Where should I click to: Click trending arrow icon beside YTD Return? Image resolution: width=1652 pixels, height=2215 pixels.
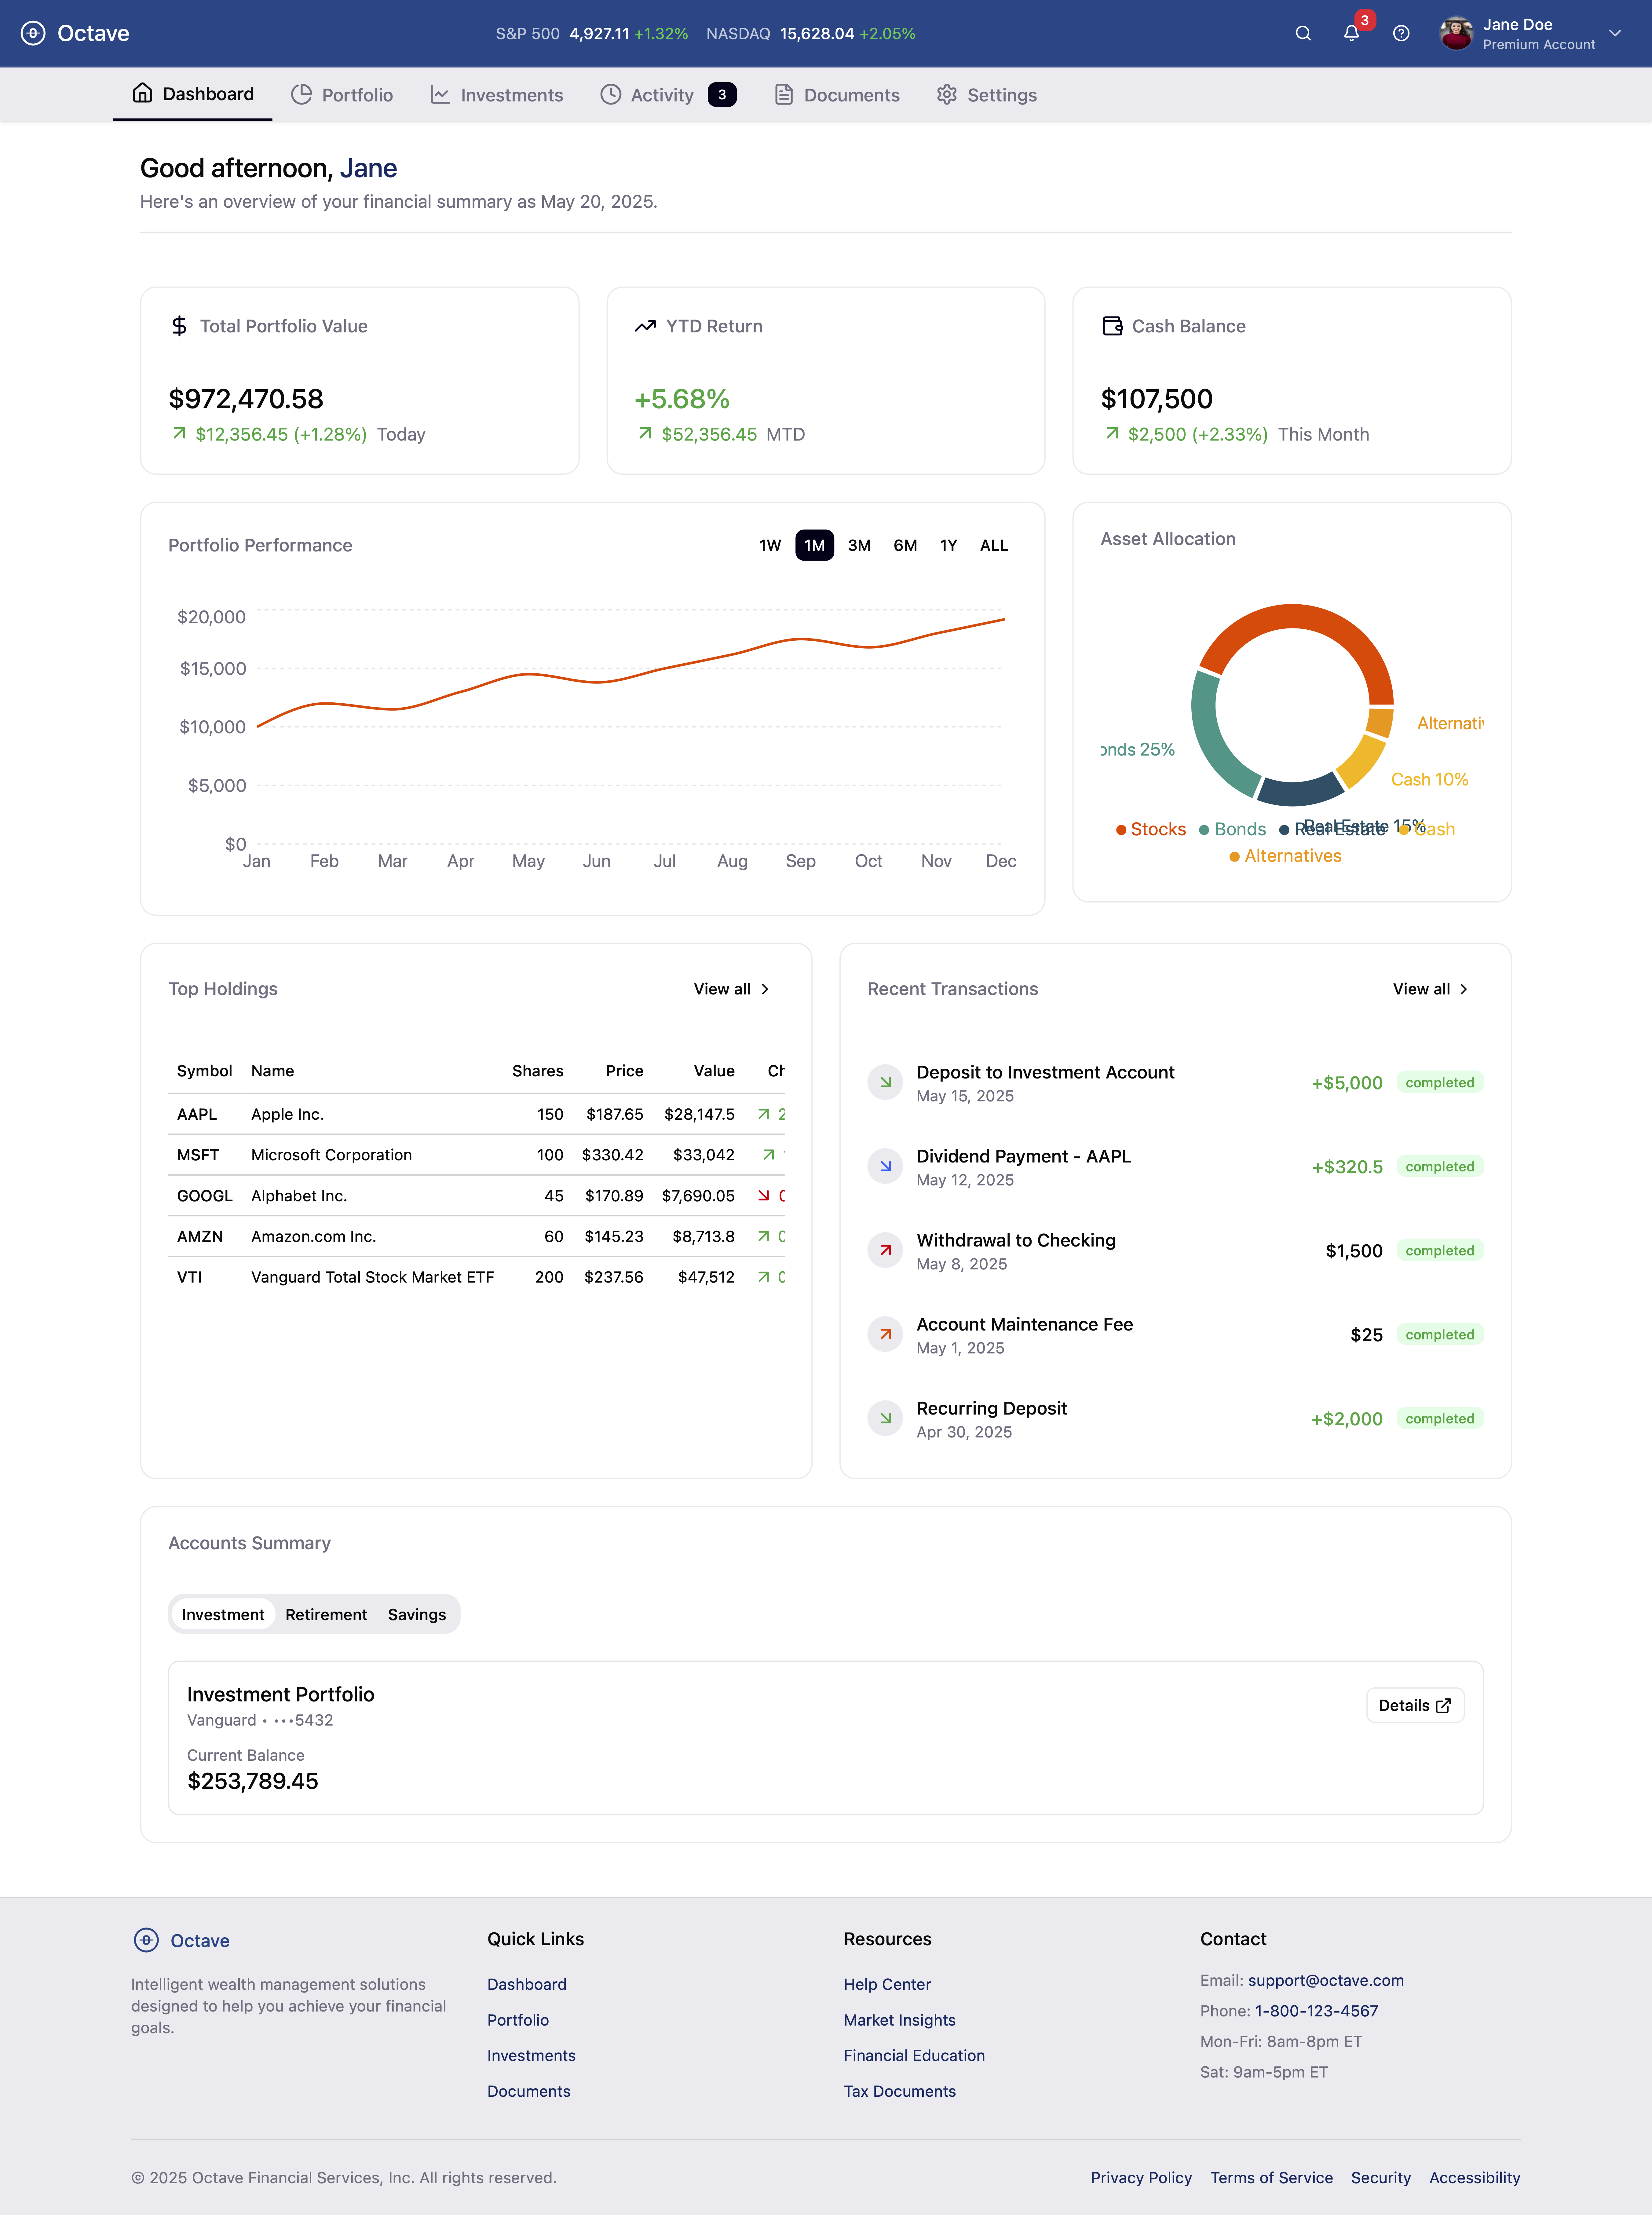[645, 326]
